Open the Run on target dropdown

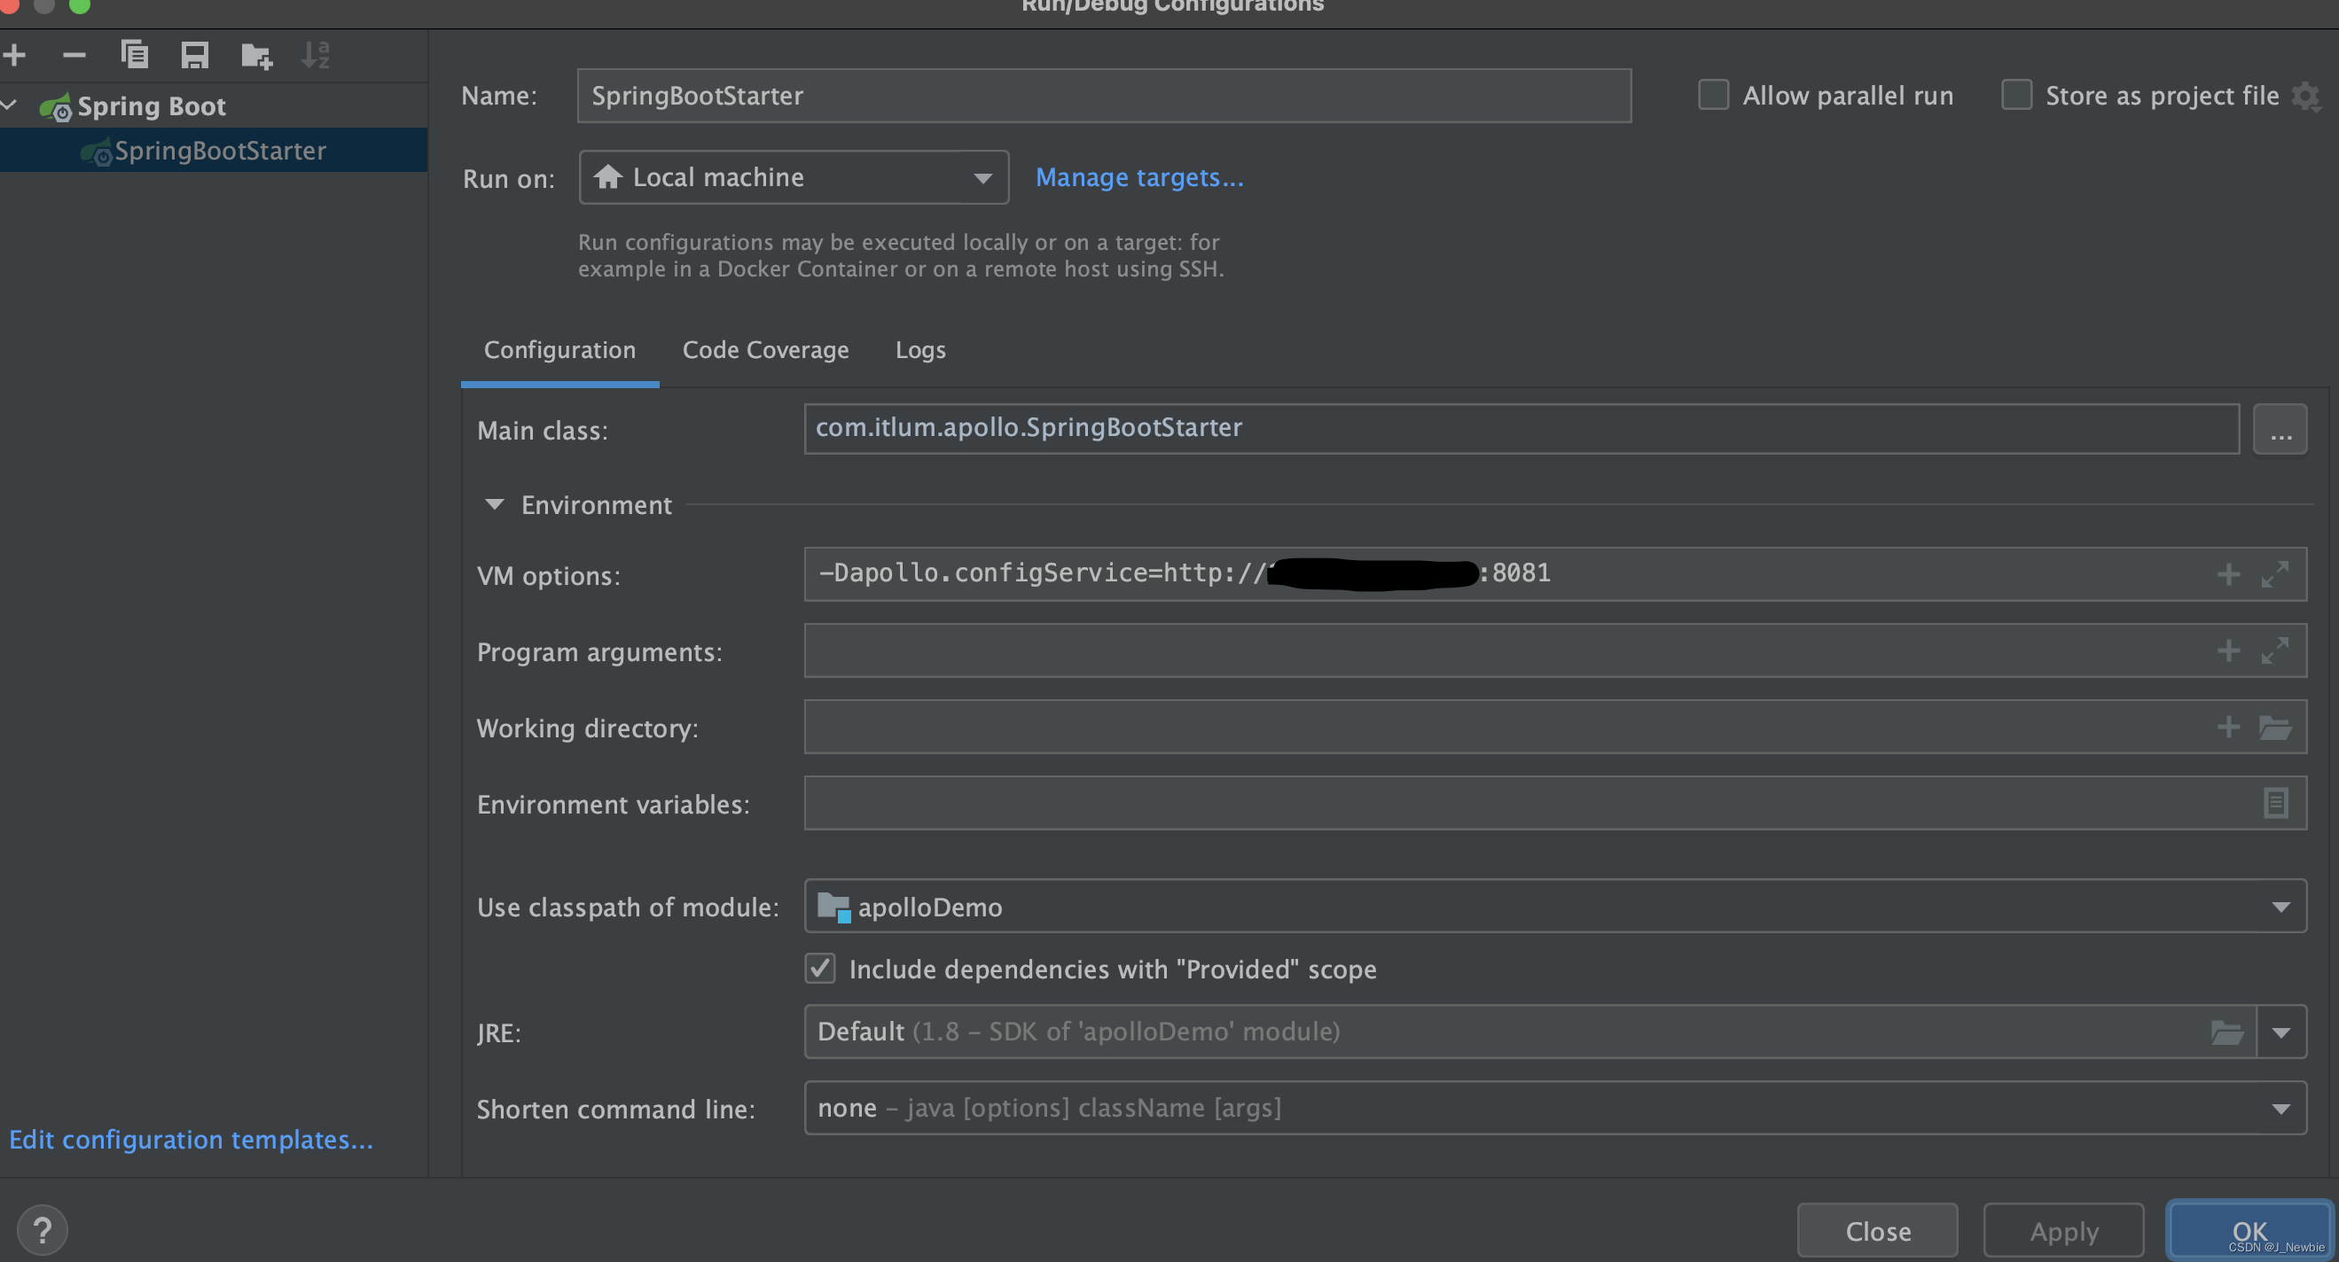point(983,177)
